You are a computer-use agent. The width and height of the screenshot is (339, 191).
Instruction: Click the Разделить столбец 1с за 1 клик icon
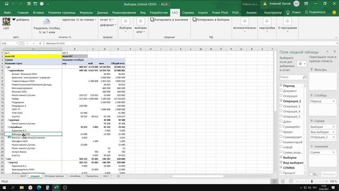click(x=47, y=22)
